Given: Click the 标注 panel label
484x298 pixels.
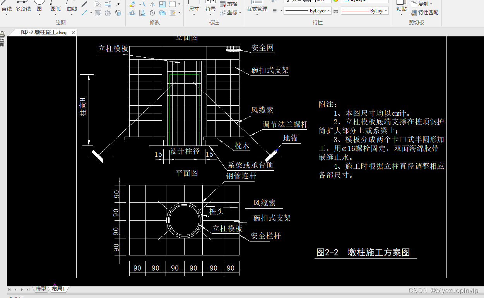Looking at the screenshot, I should pyautogui.click(x=214, y=22).
